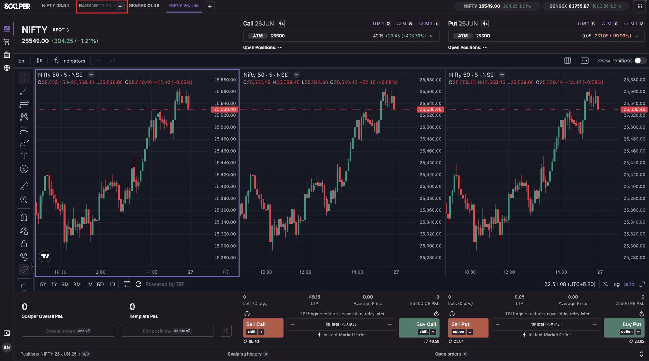Switch to the NIFTY 03JUL tab

click(x=56, y=6)
